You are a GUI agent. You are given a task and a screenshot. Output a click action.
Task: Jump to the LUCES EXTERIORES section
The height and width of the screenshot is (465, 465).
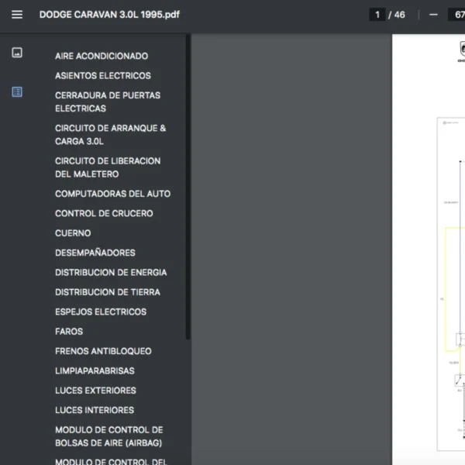click(95, 391)
